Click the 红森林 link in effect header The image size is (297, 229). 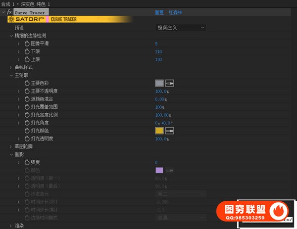[x=177, y=12]
